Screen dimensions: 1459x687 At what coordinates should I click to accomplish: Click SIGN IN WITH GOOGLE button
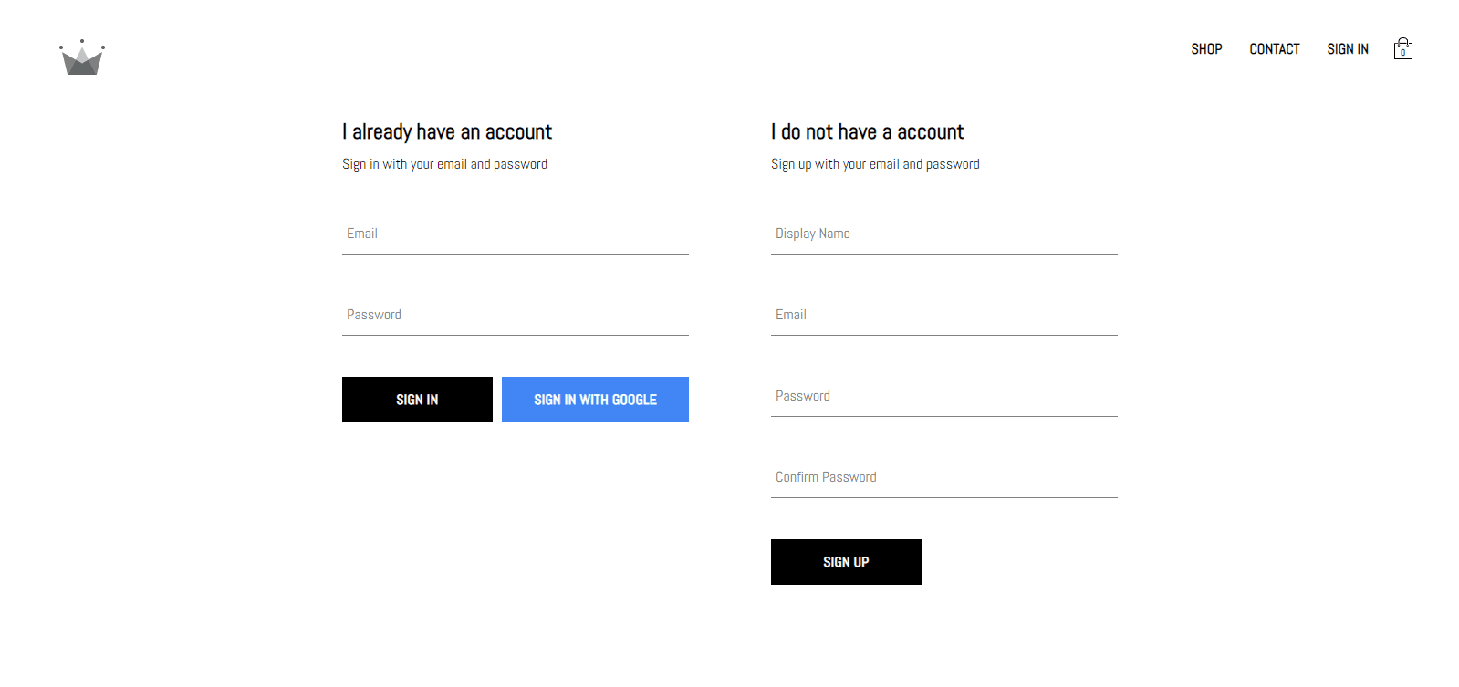pos(595,400)
